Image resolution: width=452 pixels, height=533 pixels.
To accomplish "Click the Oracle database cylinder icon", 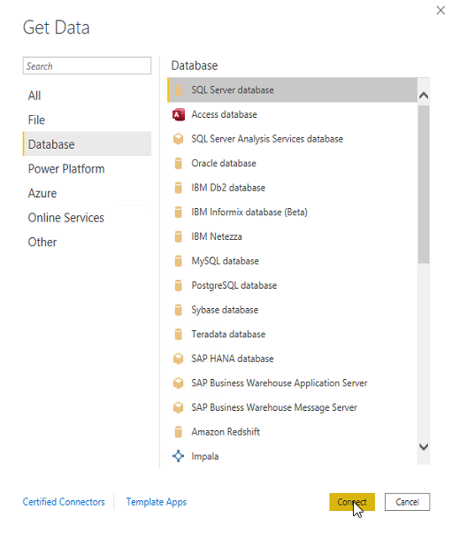I will tap(179, 164).
